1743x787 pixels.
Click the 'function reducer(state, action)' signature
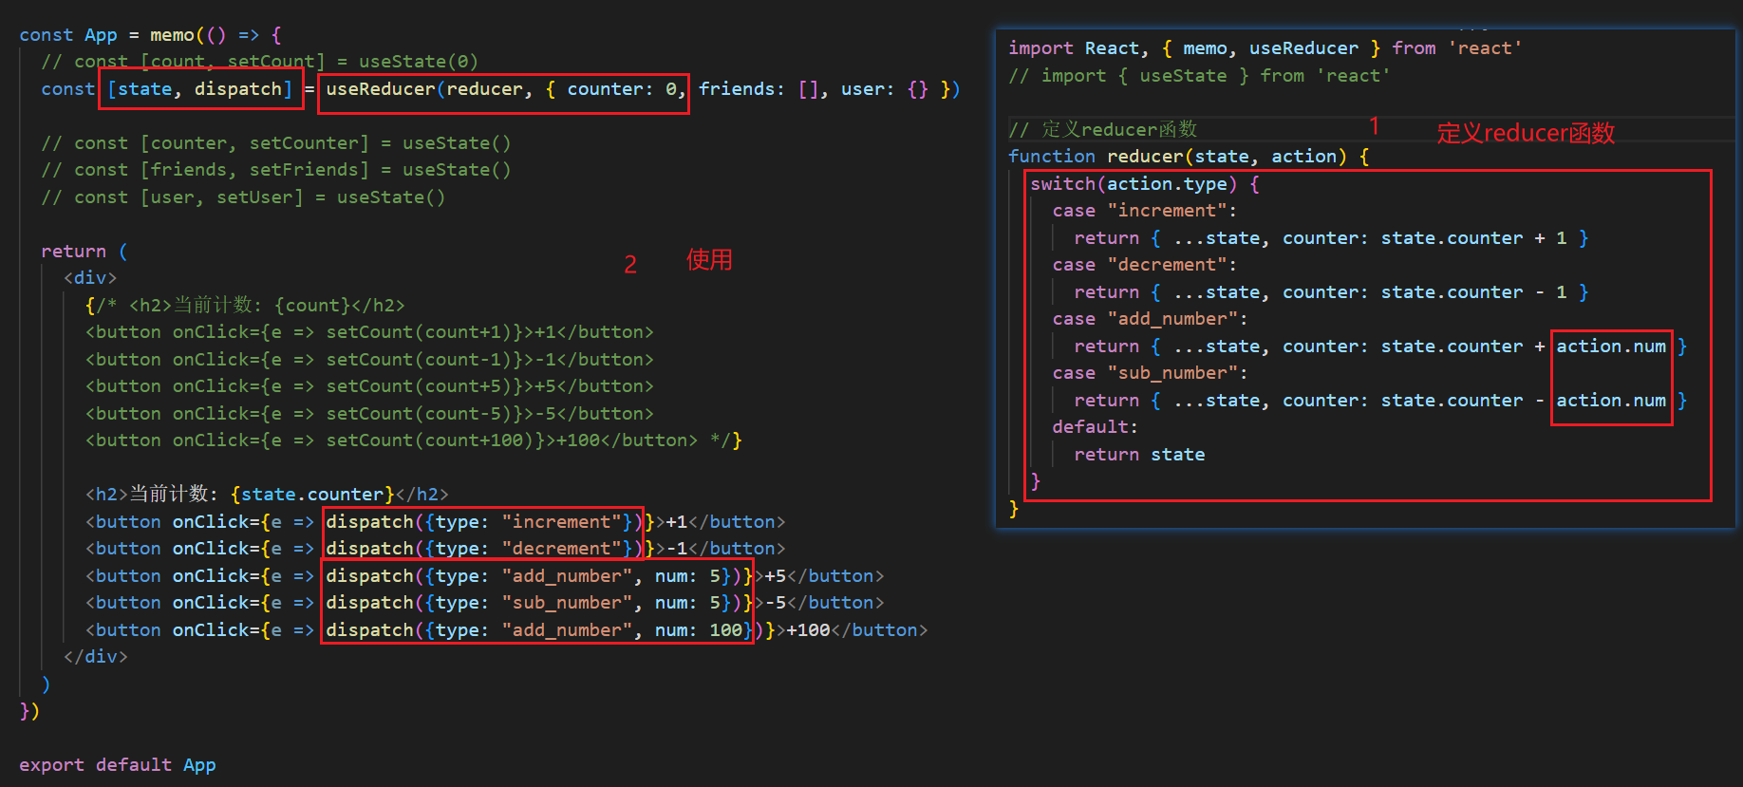coord(1189,157)
